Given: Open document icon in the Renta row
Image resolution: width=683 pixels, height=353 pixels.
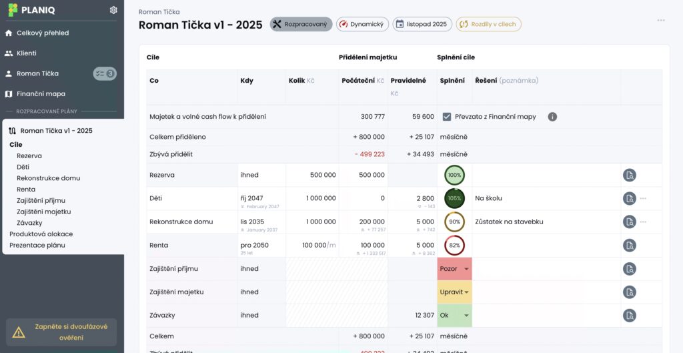Looking at the screenshot, I should pos(629,246).
